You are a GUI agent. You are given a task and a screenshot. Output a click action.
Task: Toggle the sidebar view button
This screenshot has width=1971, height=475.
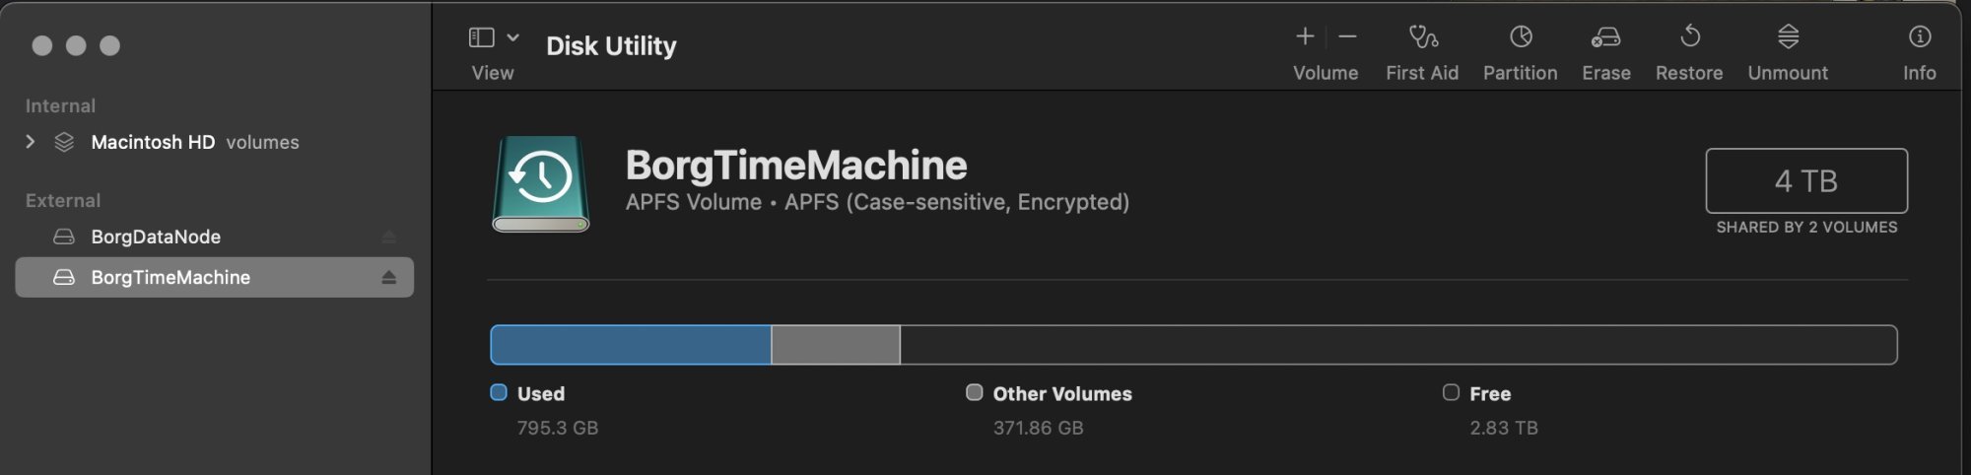[481, 37]
